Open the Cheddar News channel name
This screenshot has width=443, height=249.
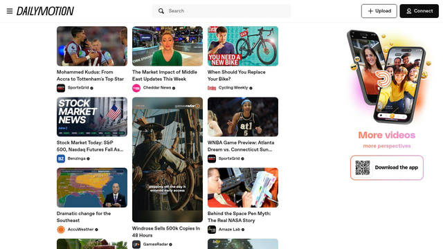pos(157,88)
